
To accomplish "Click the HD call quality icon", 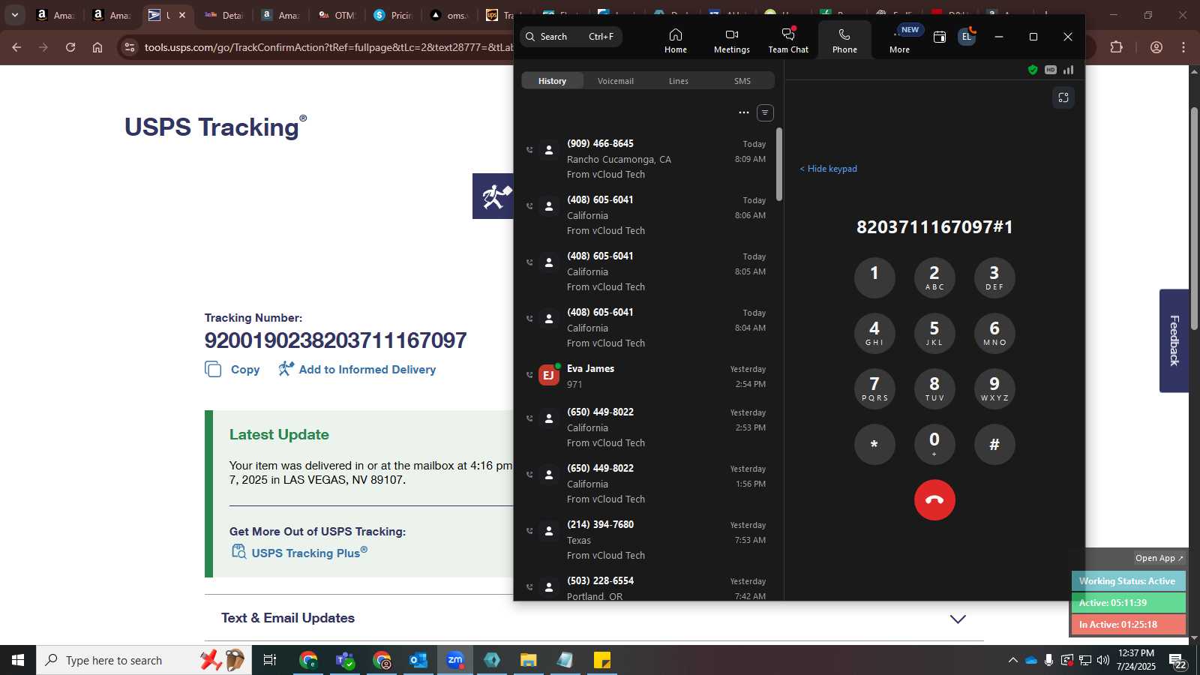I will tap(1051, 70).
